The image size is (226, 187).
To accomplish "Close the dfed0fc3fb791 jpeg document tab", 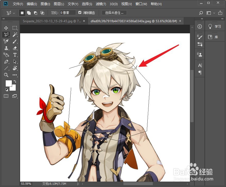I will pos(180,21).
